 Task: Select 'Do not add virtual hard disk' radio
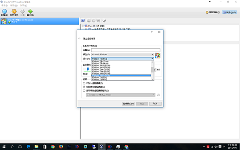(x=84, y=83)
